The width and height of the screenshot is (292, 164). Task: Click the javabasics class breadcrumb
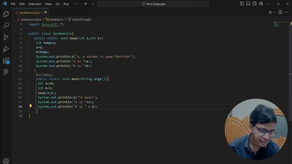tap(54, 19)
